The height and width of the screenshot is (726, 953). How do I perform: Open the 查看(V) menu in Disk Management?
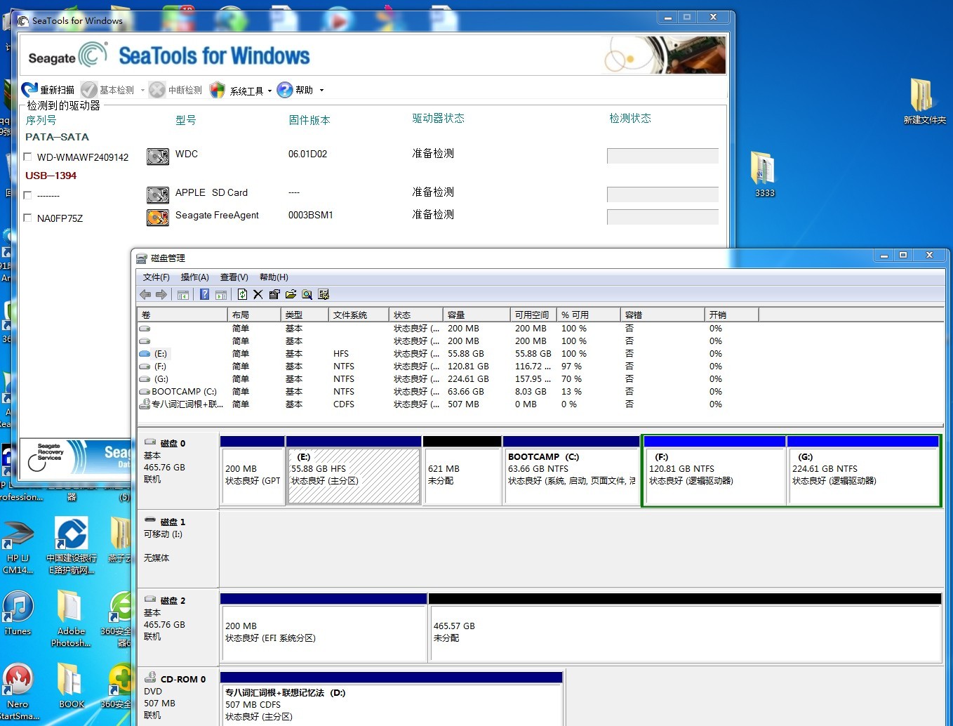pyautogui.click(x=234, y=277)
